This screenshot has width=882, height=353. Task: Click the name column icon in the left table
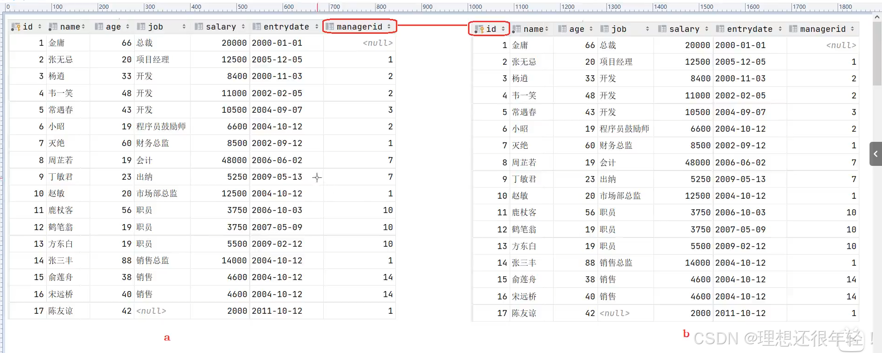pos(53,27)
